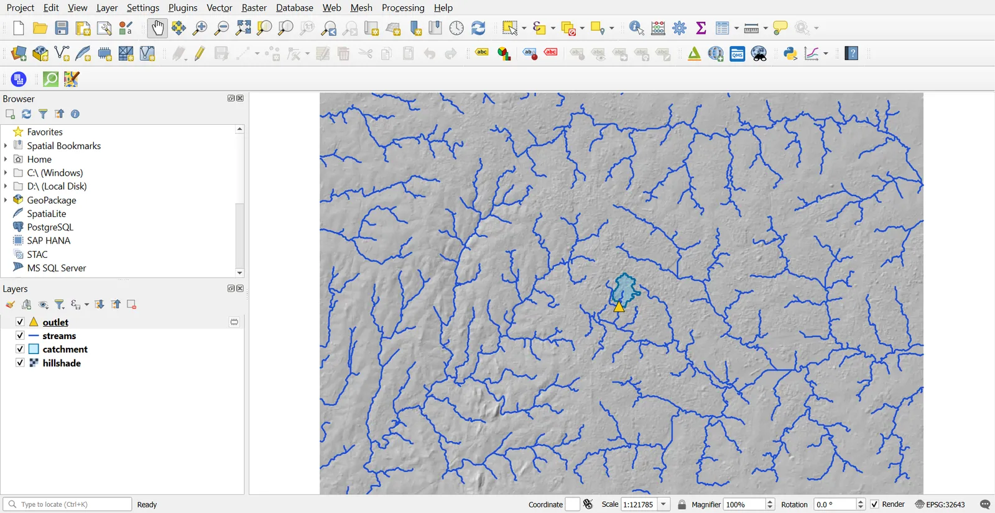Click the Open Attribute Table icon
Viewport: 995px width, 513px height.
(722, 28)
